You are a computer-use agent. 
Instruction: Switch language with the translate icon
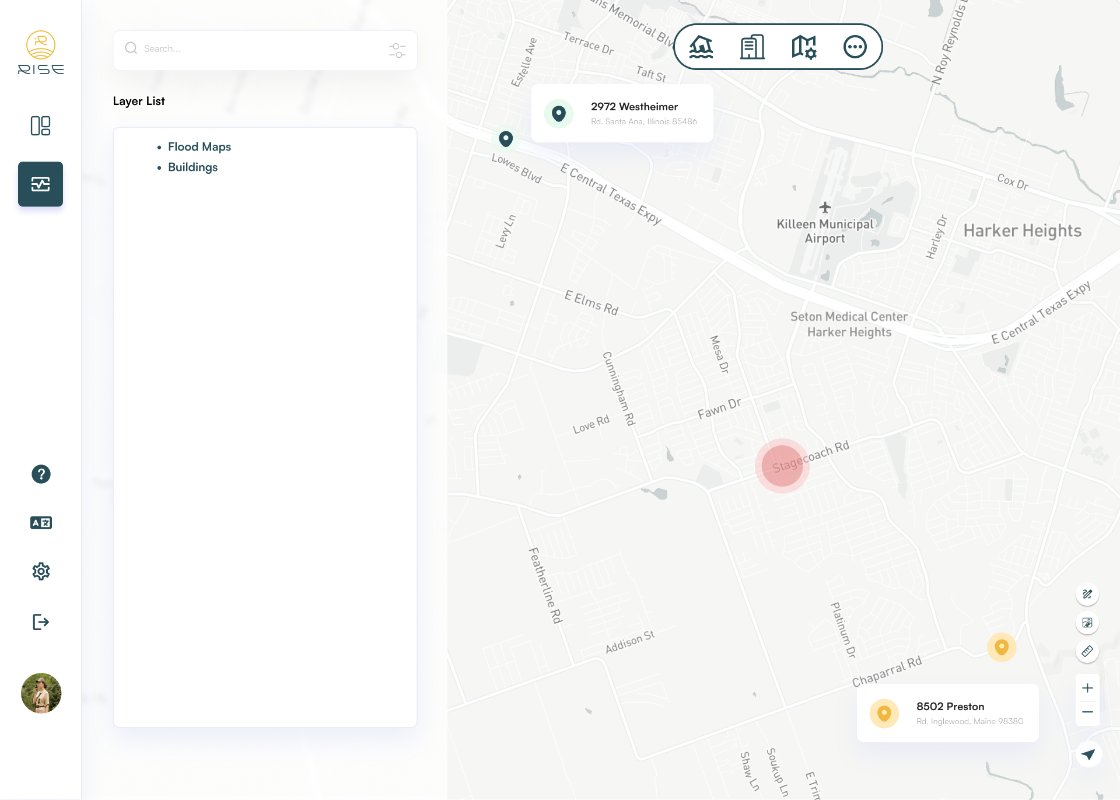click(x=41, y=523)
